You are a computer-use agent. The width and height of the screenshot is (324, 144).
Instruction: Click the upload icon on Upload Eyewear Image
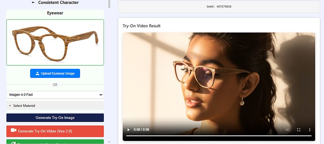(x=38, y=73)
